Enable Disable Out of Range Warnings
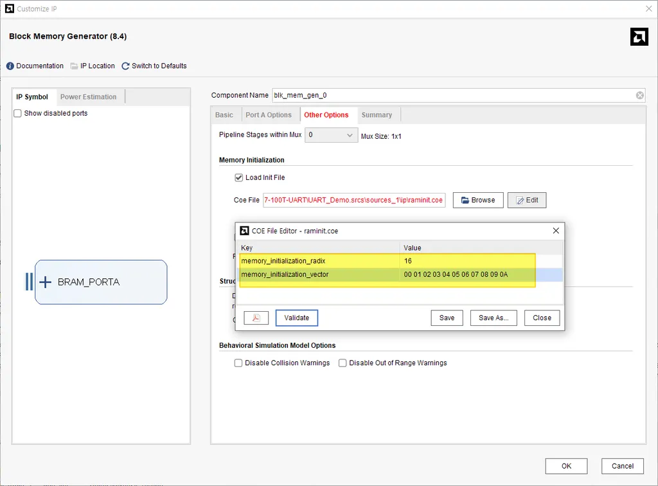 (342, 363)
